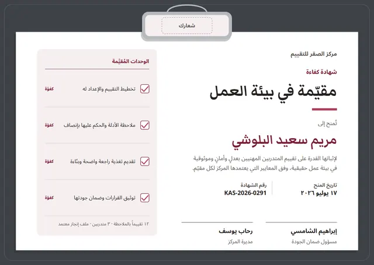Toggle checkbox for تخطيط التقييم والإعداد له
Image resolution: width=374 pixels, height=265 pixels.
(145, 89)
